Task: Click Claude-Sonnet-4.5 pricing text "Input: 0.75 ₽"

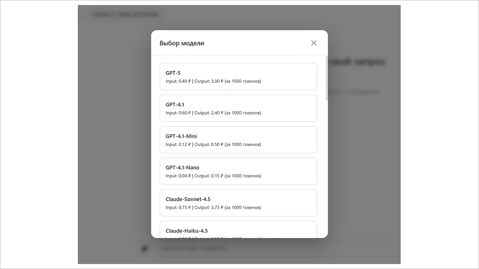Action: [x=178, y=208]
